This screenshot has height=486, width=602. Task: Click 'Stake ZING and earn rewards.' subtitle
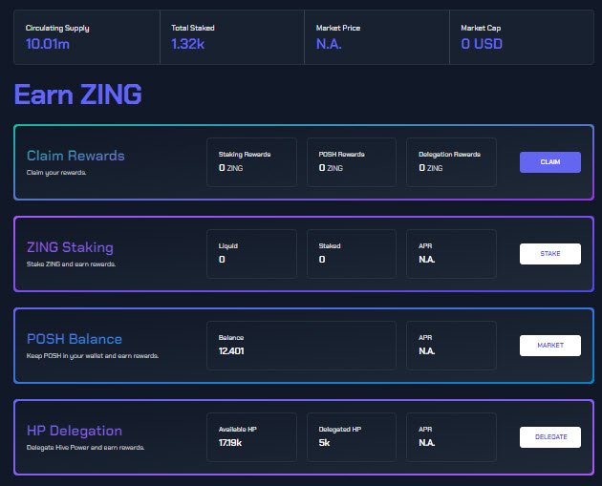[71, 264]
